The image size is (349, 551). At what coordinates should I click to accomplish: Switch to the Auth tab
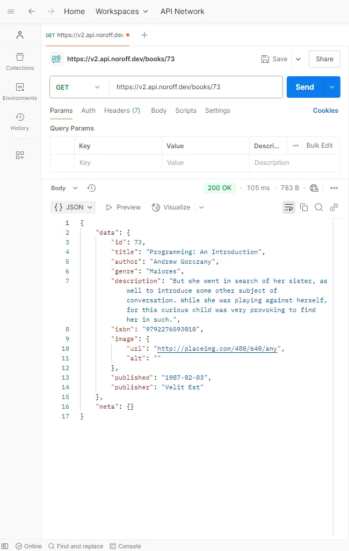pyautogui.click(x=88, y=111)
